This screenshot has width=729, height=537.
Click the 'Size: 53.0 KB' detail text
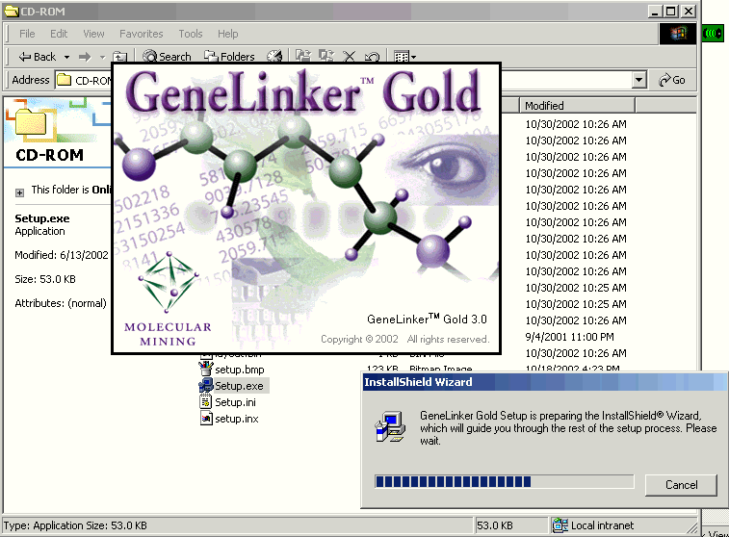45,279
